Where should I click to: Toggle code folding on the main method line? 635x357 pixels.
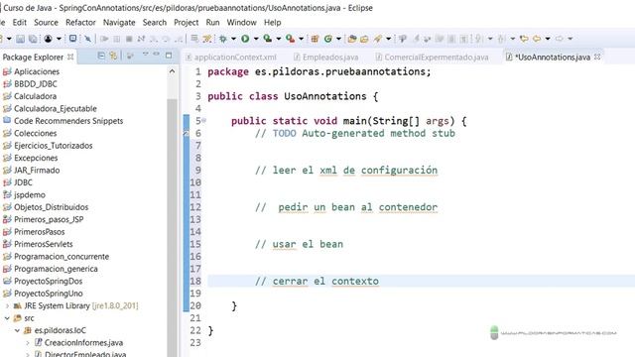tap(204, 120)
